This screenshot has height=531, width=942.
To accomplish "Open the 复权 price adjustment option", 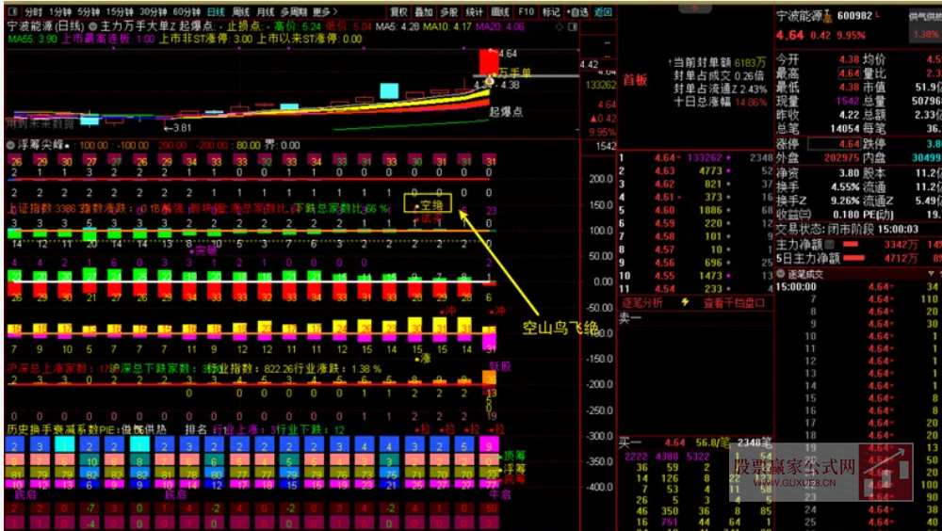I will coord(398,12).
